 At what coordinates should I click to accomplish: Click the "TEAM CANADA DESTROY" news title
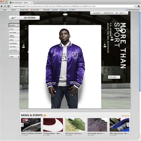(x=32, y=133)
